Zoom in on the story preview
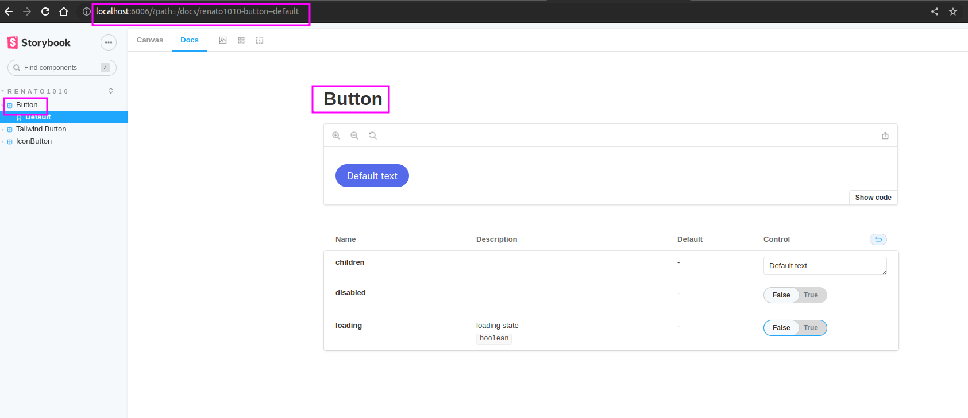 [x=336, y=136]
